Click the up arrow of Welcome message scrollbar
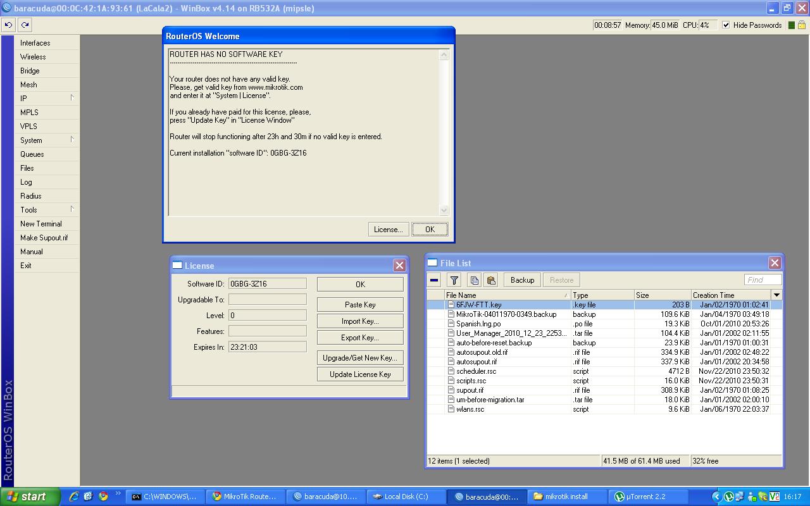The image size is (810, 506). [444, 55]
